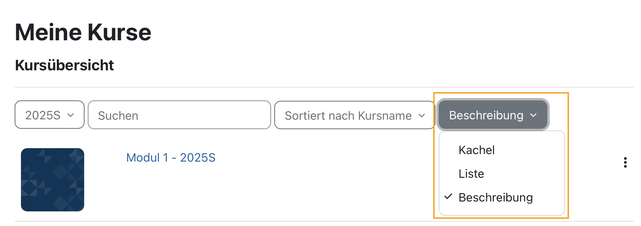This screenshot has height=226, width=641.
Task: Click the chevron arrow on Beschreibung button
Action: point(534,115)
